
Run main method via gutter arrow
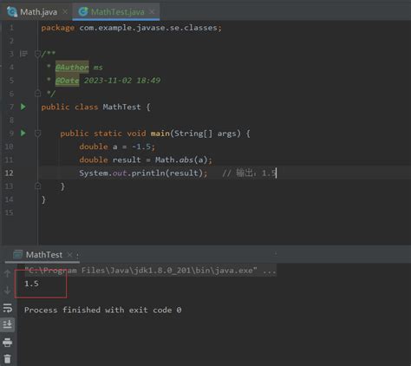click(x=23, y=133)
